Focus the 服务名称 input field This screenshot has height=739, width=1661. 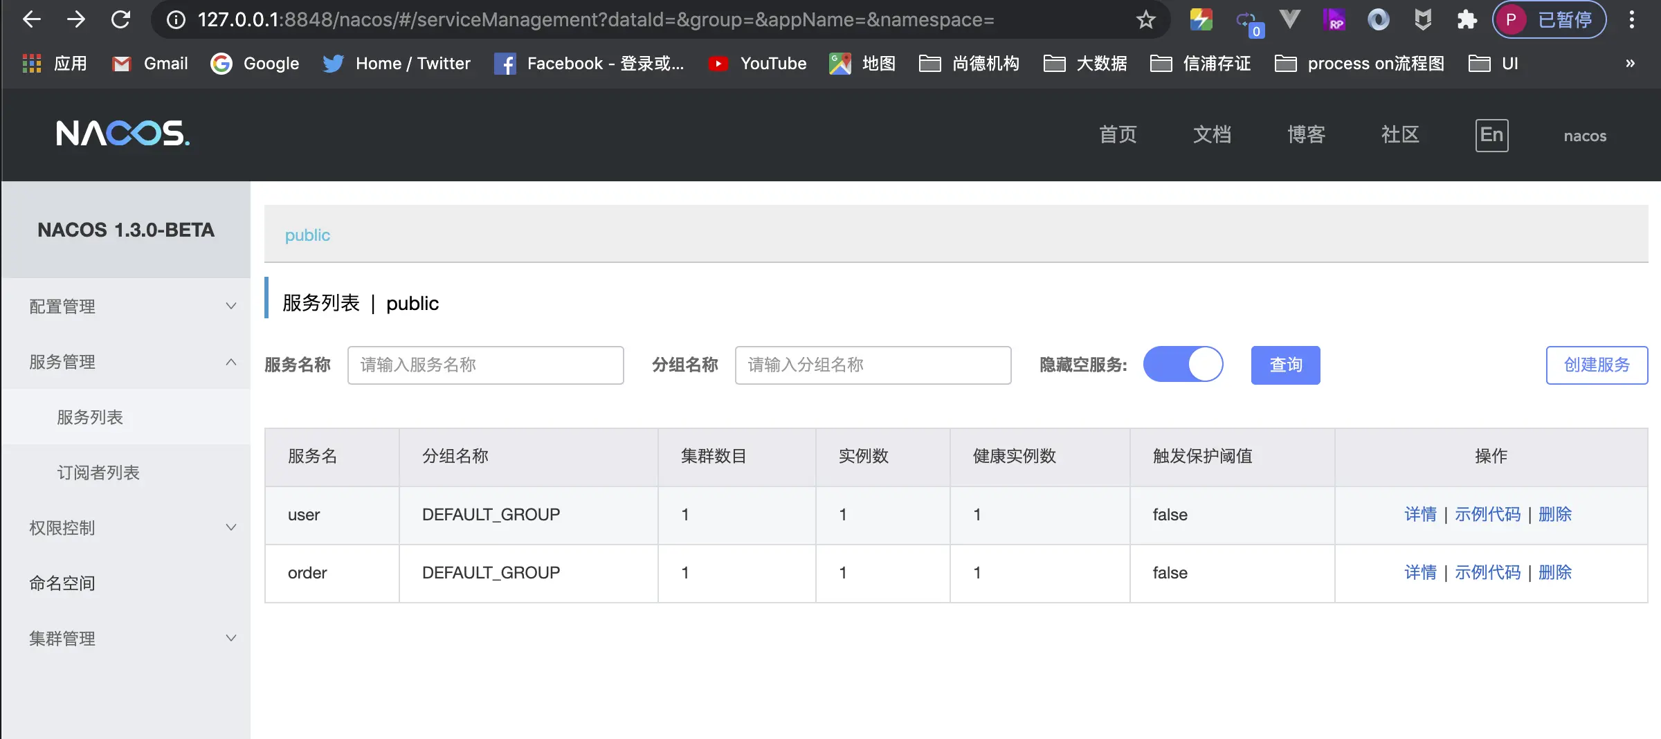coord(485,365)
